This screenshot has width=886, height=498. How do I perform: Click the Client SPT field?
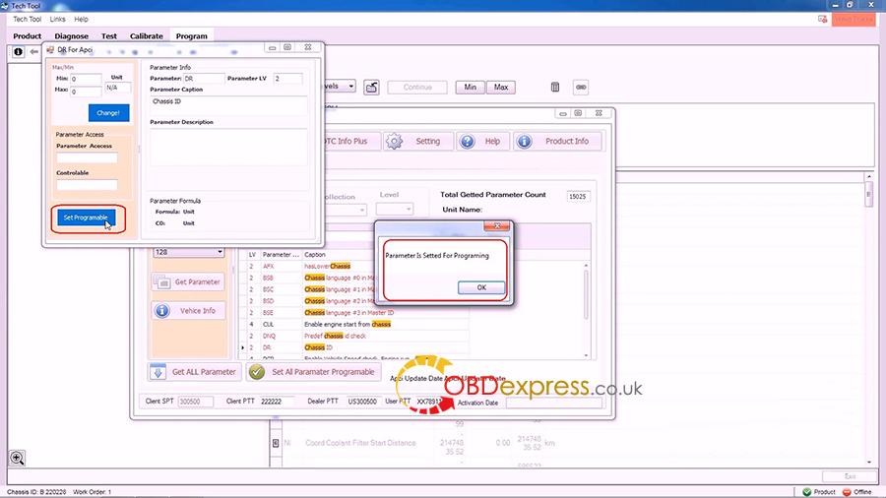196,402
